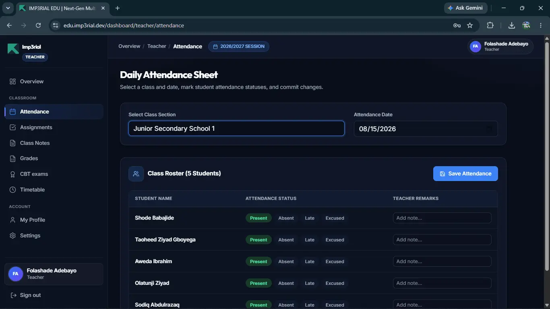Open the browser Extensions puzzle icon
Image resolution: width=550 pixels, height=309 pixels.
coord(490,25)
